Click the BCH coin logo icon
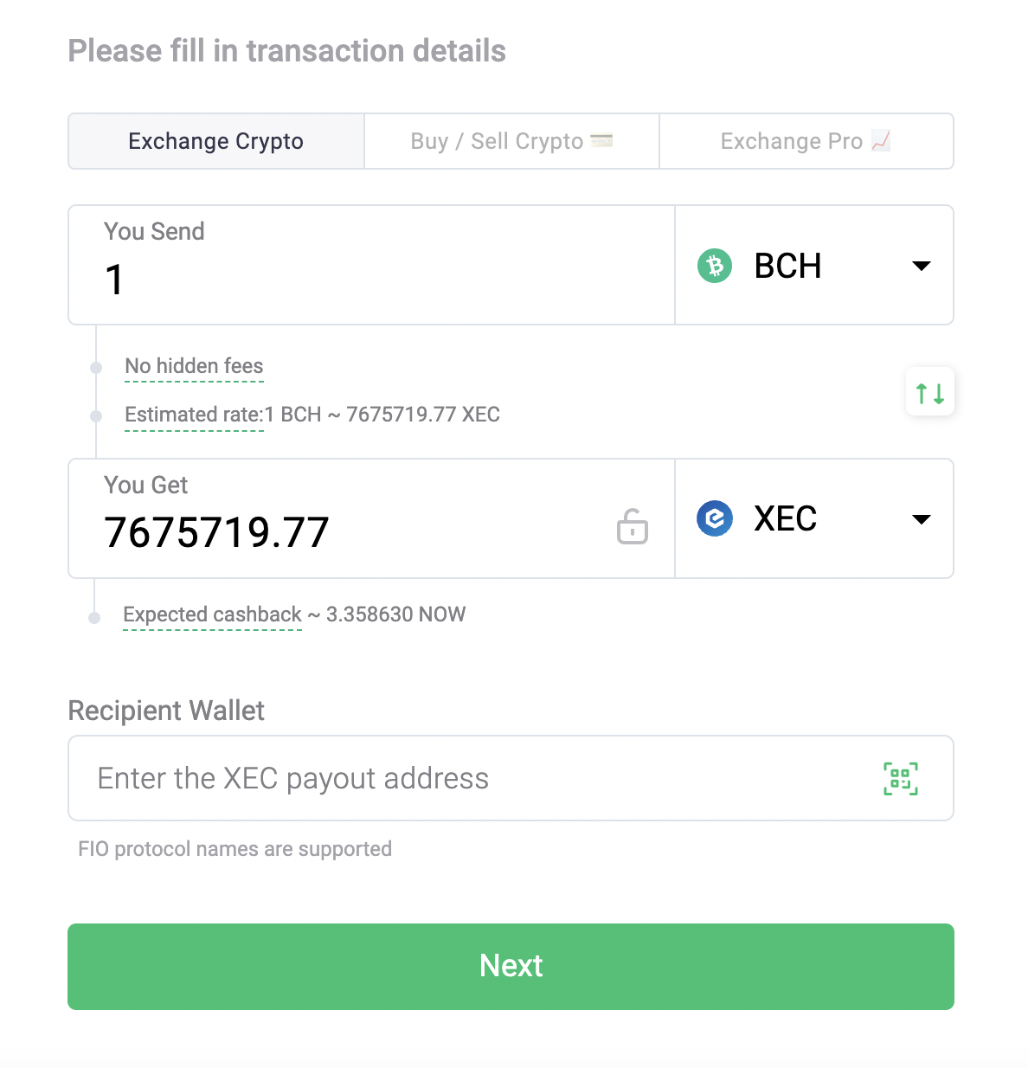The width and height of the screenshot is (1028, 1068). [715, 266]
